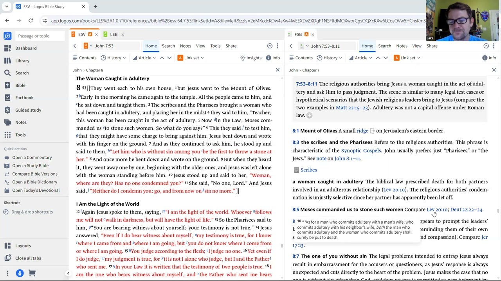501x281 pixels.
Task: Toggle the Info pane in ESV panel
Action: [273, 58]
